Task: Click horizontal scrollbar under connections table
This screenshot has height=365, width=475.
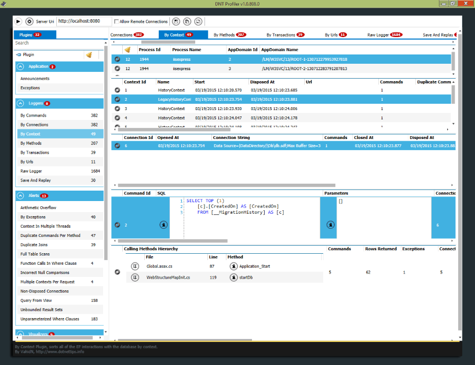Action: click(x=226, y=185)
